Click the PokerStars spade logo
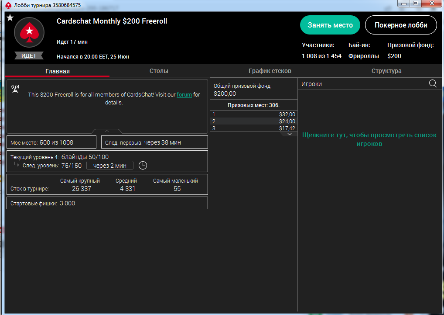This screenshot has height=315, width=444. click(29, 33)
